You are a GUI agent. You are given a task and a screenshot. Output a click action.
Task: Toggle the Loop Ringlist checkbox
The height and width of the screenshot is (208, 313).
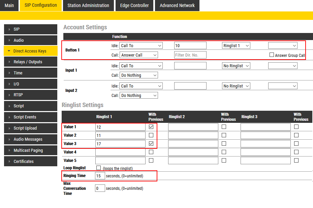pyautogui.click(x=98, y=168)
